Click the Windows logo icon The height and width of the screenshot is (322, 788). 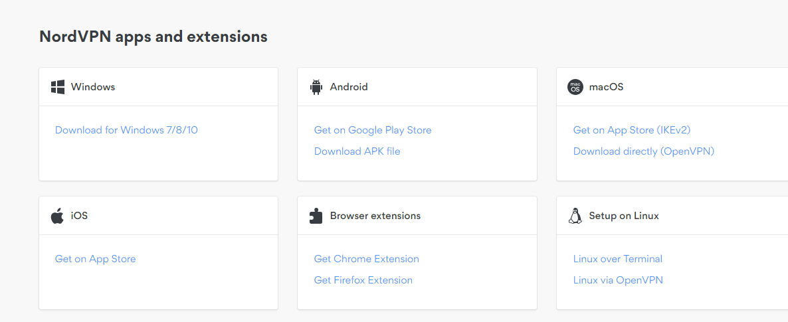point(58,87)
